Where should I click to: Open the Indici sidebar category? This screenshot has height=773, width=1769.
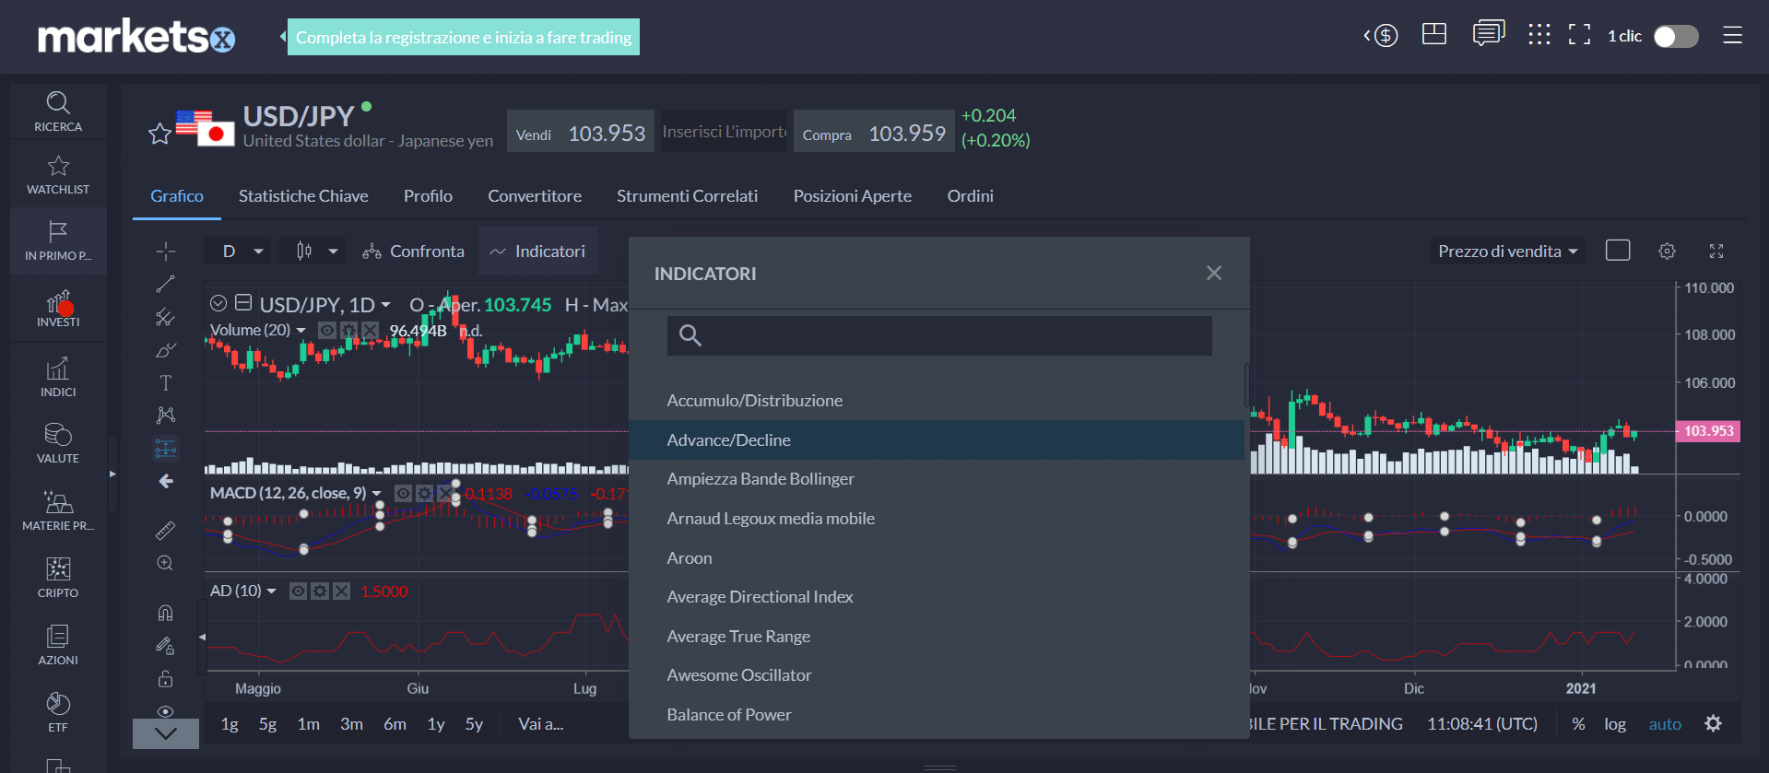click(x=58, y=378)
